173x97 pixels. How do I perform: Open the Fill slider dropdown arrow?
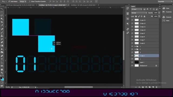click(159, 16)
